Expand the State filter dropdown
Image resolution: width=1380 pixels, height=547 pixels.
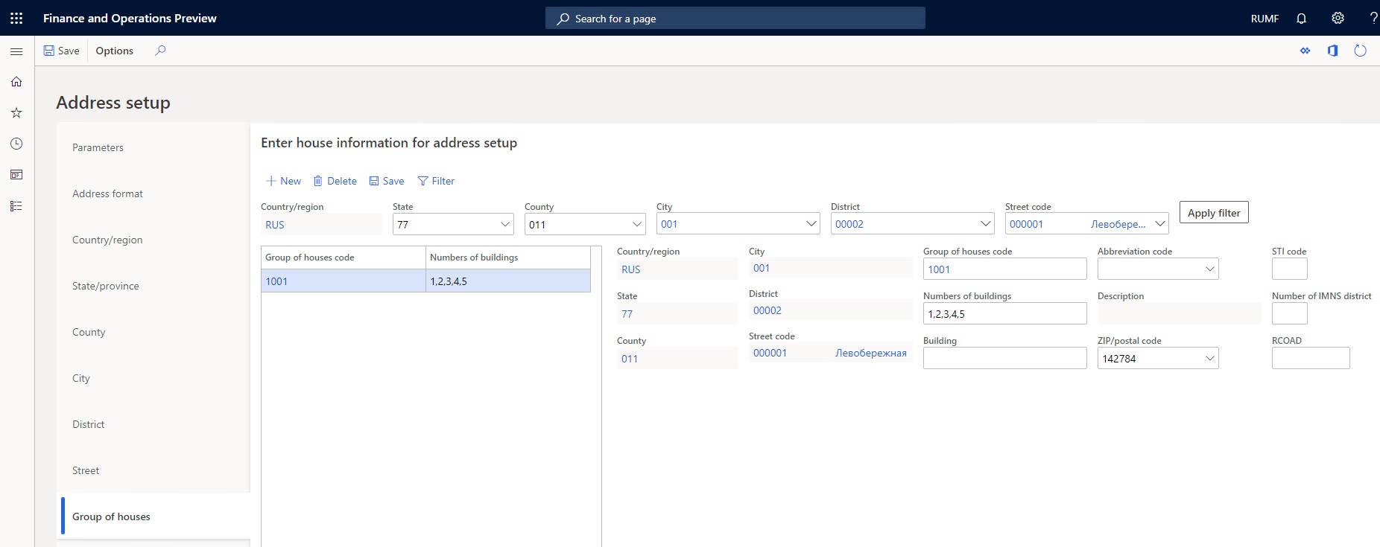(505, 224)
